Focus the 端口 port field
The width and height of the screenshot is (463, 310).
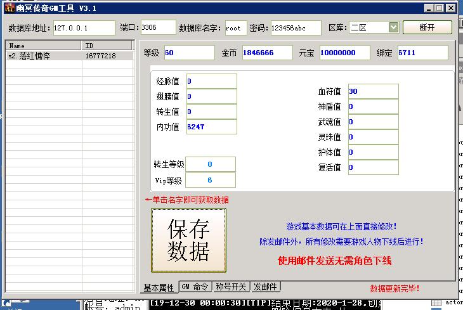157,27
